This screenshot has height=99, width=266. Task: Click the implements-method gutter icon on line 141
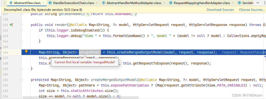point(12,25)
